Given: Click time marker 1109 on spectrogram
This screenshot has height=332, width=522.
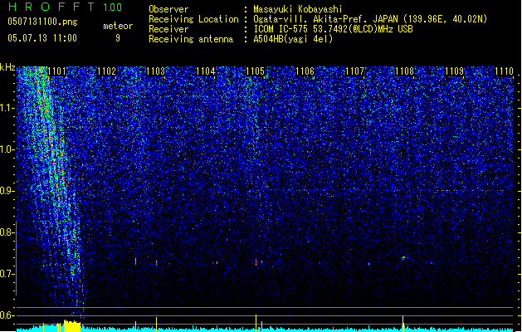Looking at the screenshot, I should click(455, 71).
